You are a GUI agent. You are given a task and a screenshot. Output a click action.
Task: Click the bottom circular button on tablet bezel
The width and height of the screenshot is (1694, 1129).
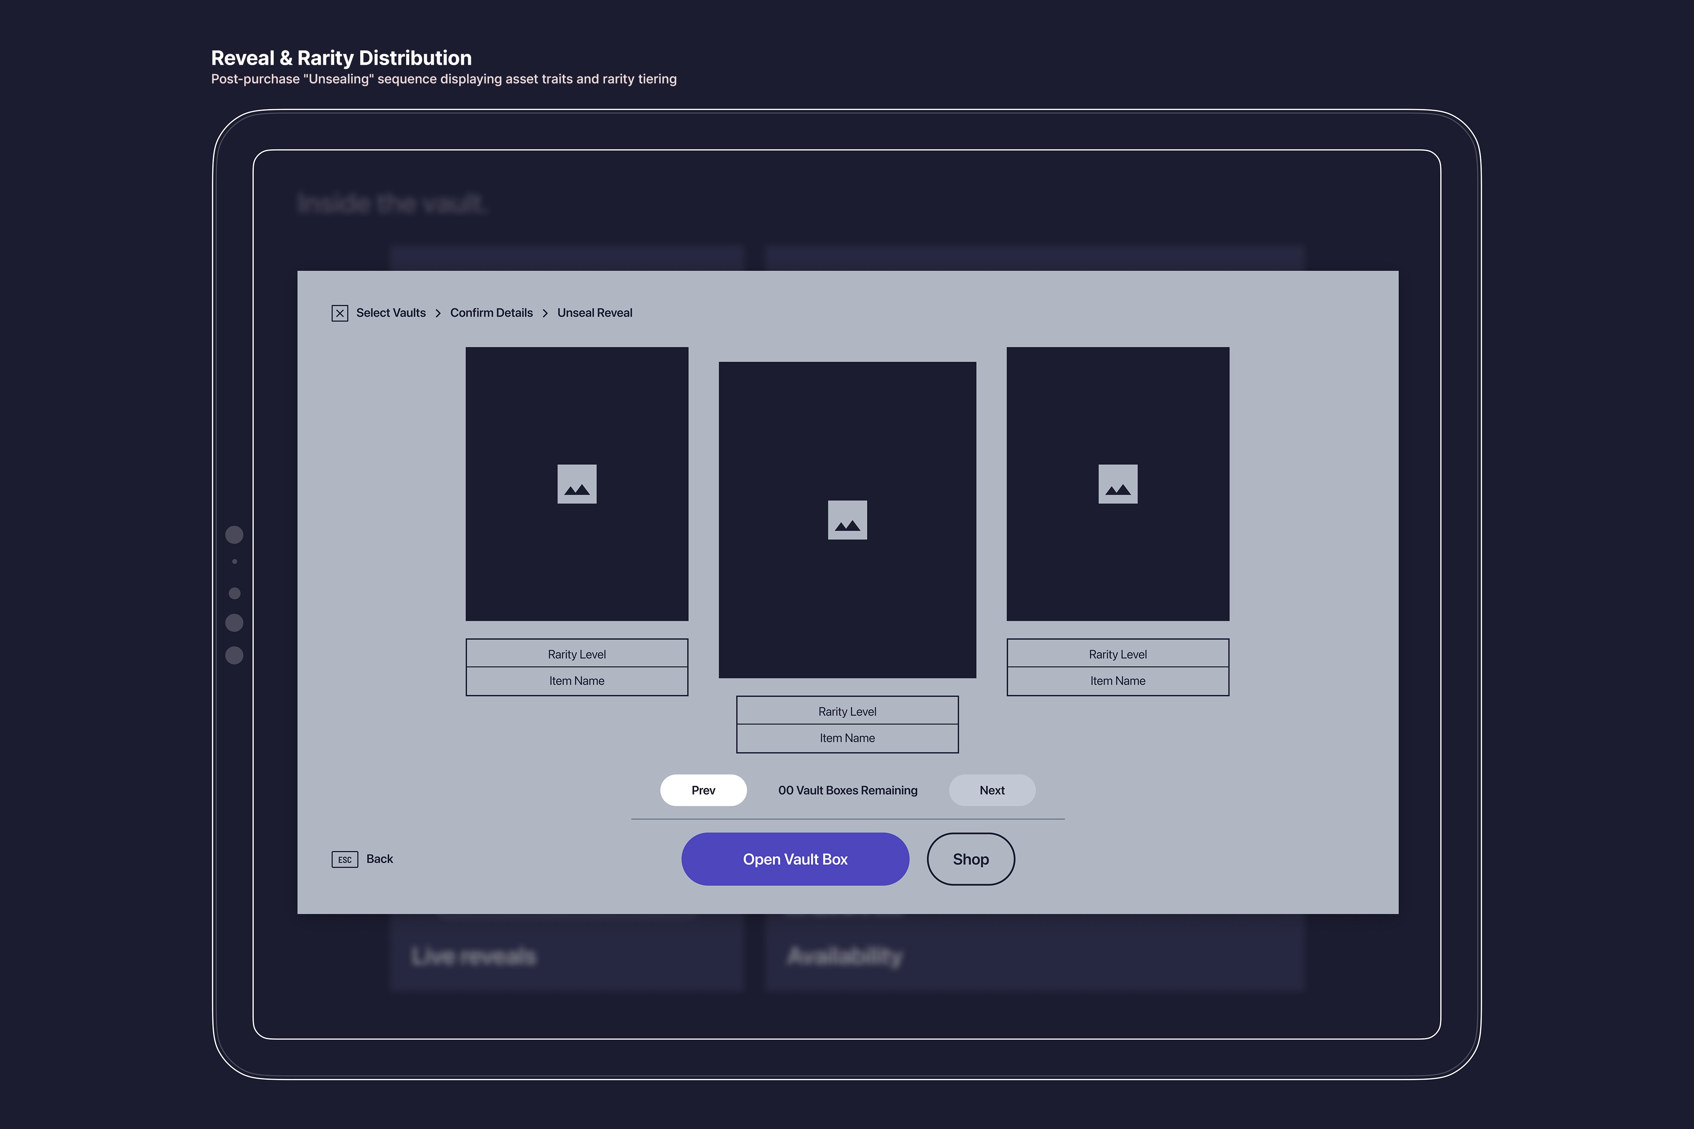[234, 655]
